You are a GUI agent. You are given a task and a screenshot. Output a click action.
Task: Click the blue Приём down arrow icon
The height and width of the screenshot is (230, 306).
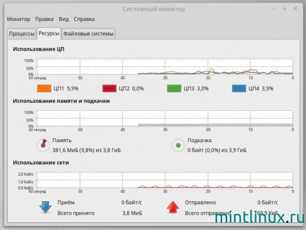pos(45,207)
